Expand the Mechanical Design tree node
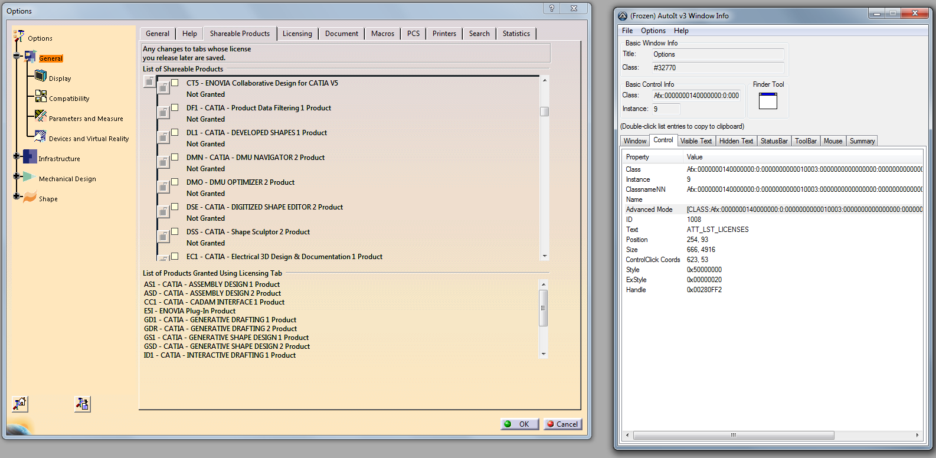Image resolution: width=936 pixels, height=458 pixels. tap(17, 176)
